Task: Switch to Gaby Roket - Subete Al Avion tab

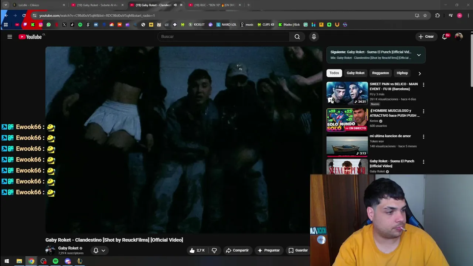Action: pyautogui.click(x=97, y=5)
